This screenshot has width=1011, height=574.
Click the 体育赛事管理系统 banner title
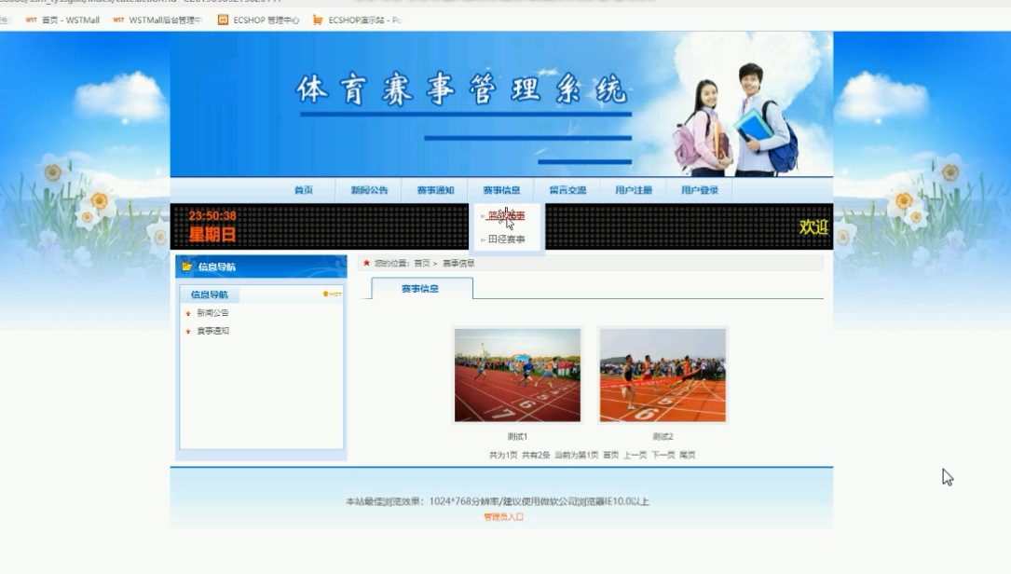click(x=461, y=89)
